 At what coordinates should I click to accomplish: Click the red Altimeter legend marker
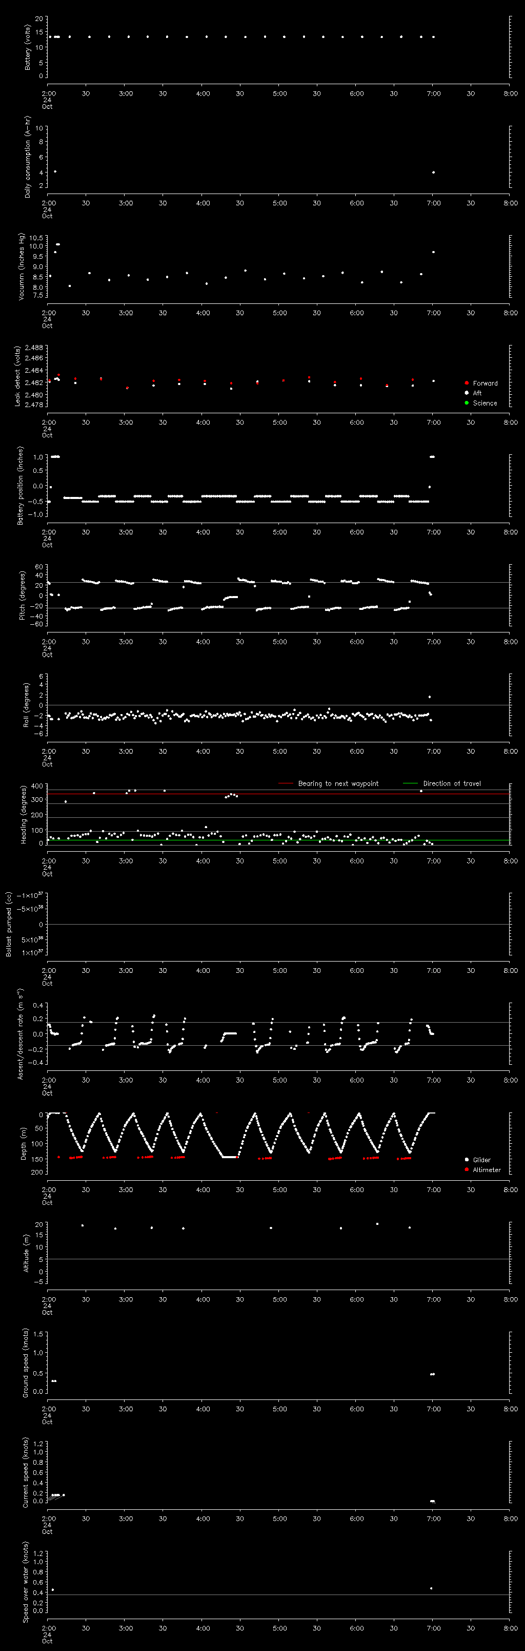(x=467, y=1169)
